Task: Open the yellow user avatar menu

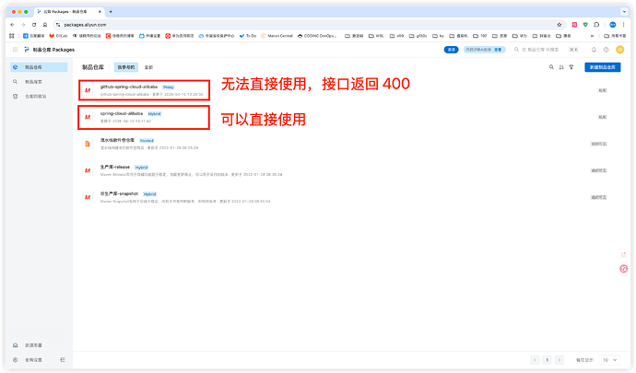Action: (619, 50)
